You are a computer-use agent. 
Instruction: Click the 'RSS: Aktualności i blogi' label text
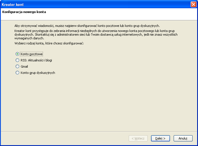click(36, 60)
